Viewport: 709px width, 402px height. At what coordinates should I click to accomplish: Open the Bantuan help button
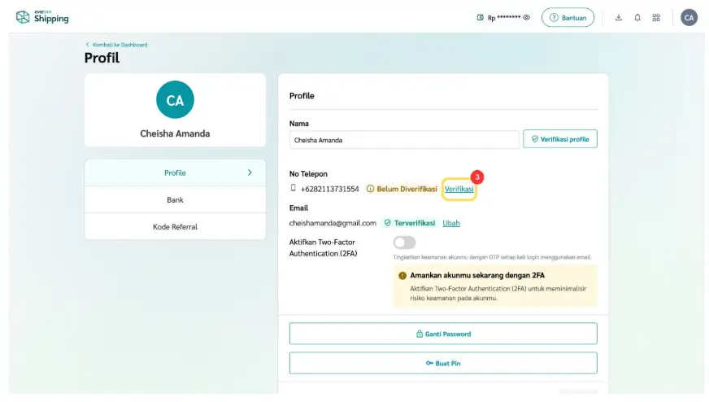coord(568,18)
